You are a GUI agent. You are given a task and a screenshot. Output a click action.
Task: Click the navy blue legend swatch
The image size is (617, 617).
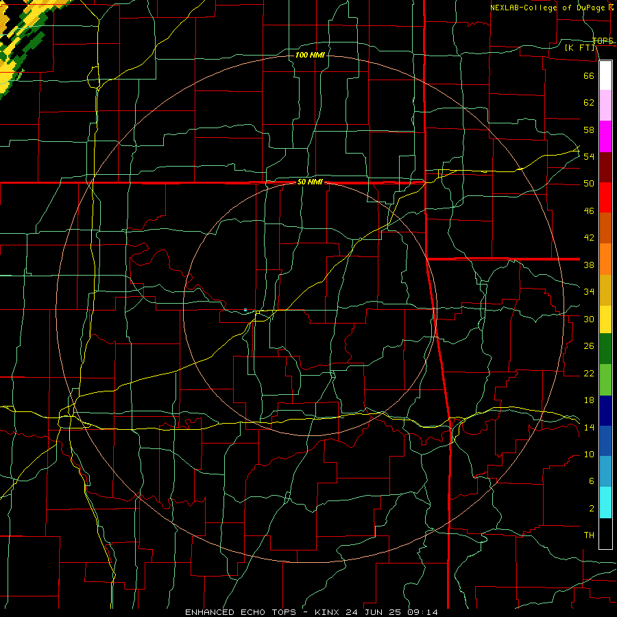pyautogui.click(x=605, y=411)
